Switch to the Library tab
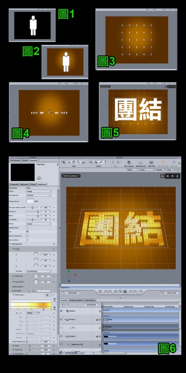 pyautogui.click(x=25, y=160)
